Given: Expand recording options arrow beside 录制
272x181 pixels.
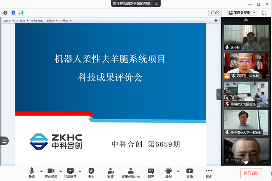Looking at the screenshot, I should coord(178,171).
